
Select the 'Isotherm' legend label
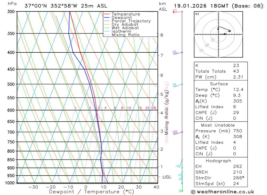(121, 31)
